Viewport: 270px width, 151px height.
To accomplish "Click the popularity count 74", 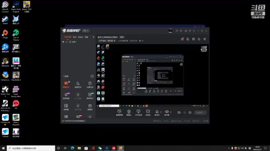I will 141,41.
